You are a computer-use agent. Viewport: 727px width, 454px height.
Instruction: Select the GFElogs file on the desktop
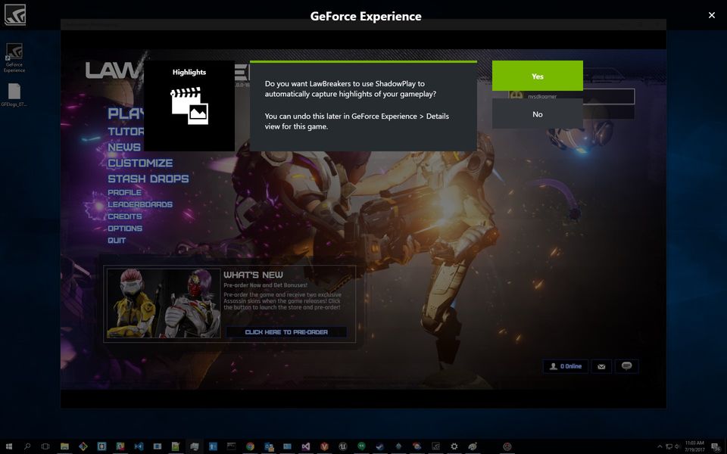click(14, 95)
